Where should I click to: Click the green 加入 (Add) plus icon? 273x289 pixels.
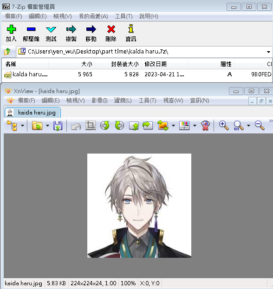12,29
